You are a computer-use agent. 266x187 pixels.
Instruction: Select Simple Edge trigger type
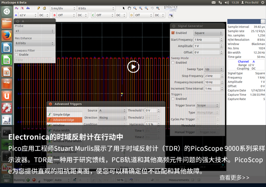coord(65,114)
